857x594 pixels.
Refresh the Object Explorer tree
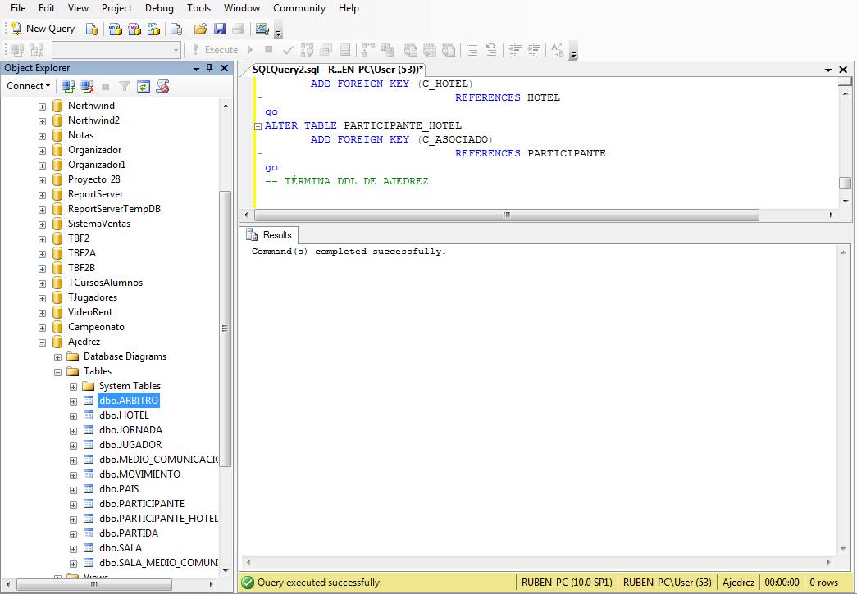142,86
